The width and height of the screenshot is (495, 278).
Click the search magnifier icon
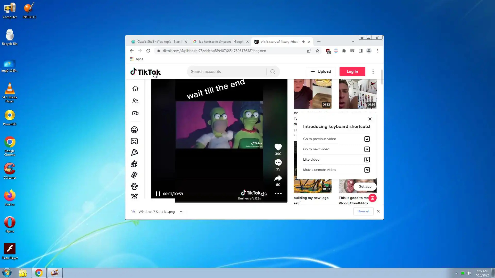click(x=273, y=72)
